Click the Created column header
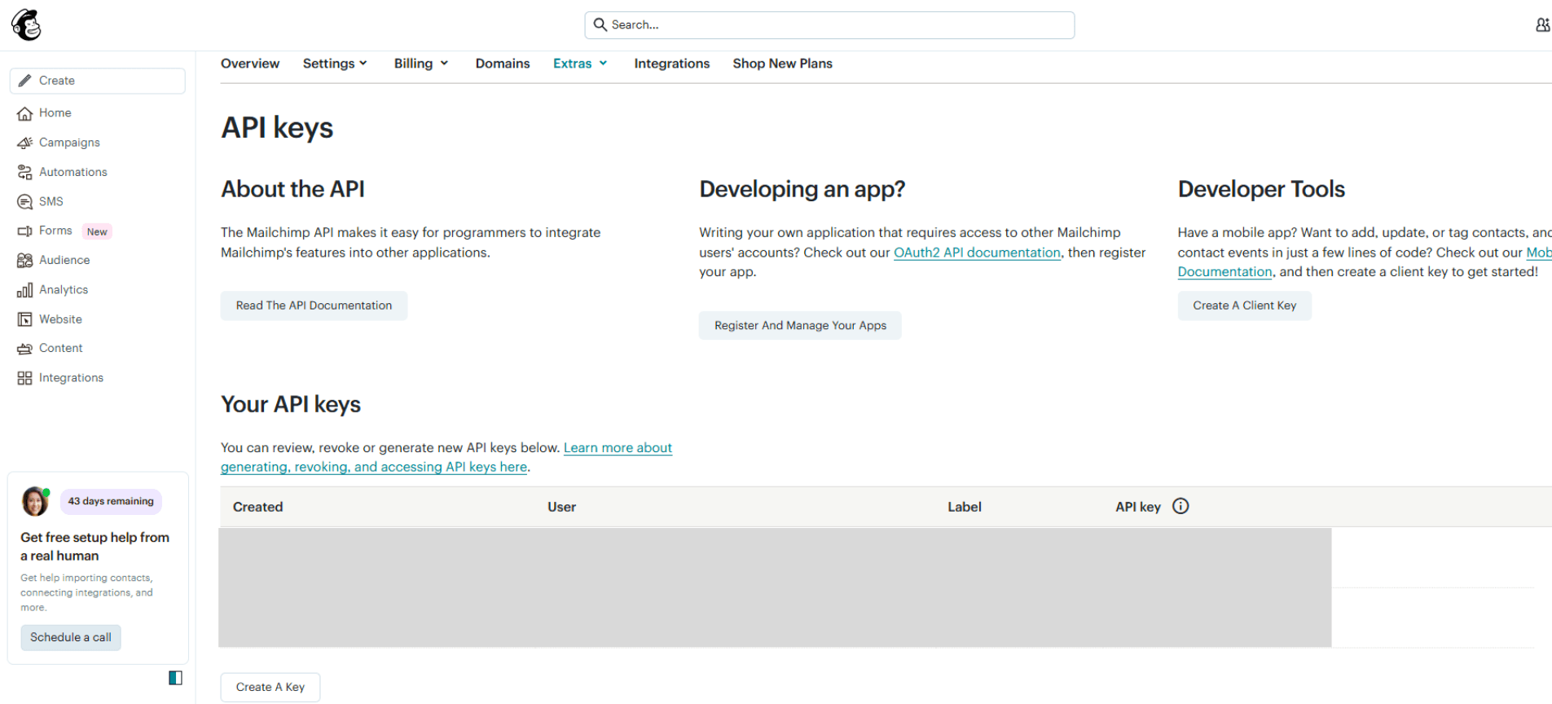 pyautogui.click(x=257, y=507)
